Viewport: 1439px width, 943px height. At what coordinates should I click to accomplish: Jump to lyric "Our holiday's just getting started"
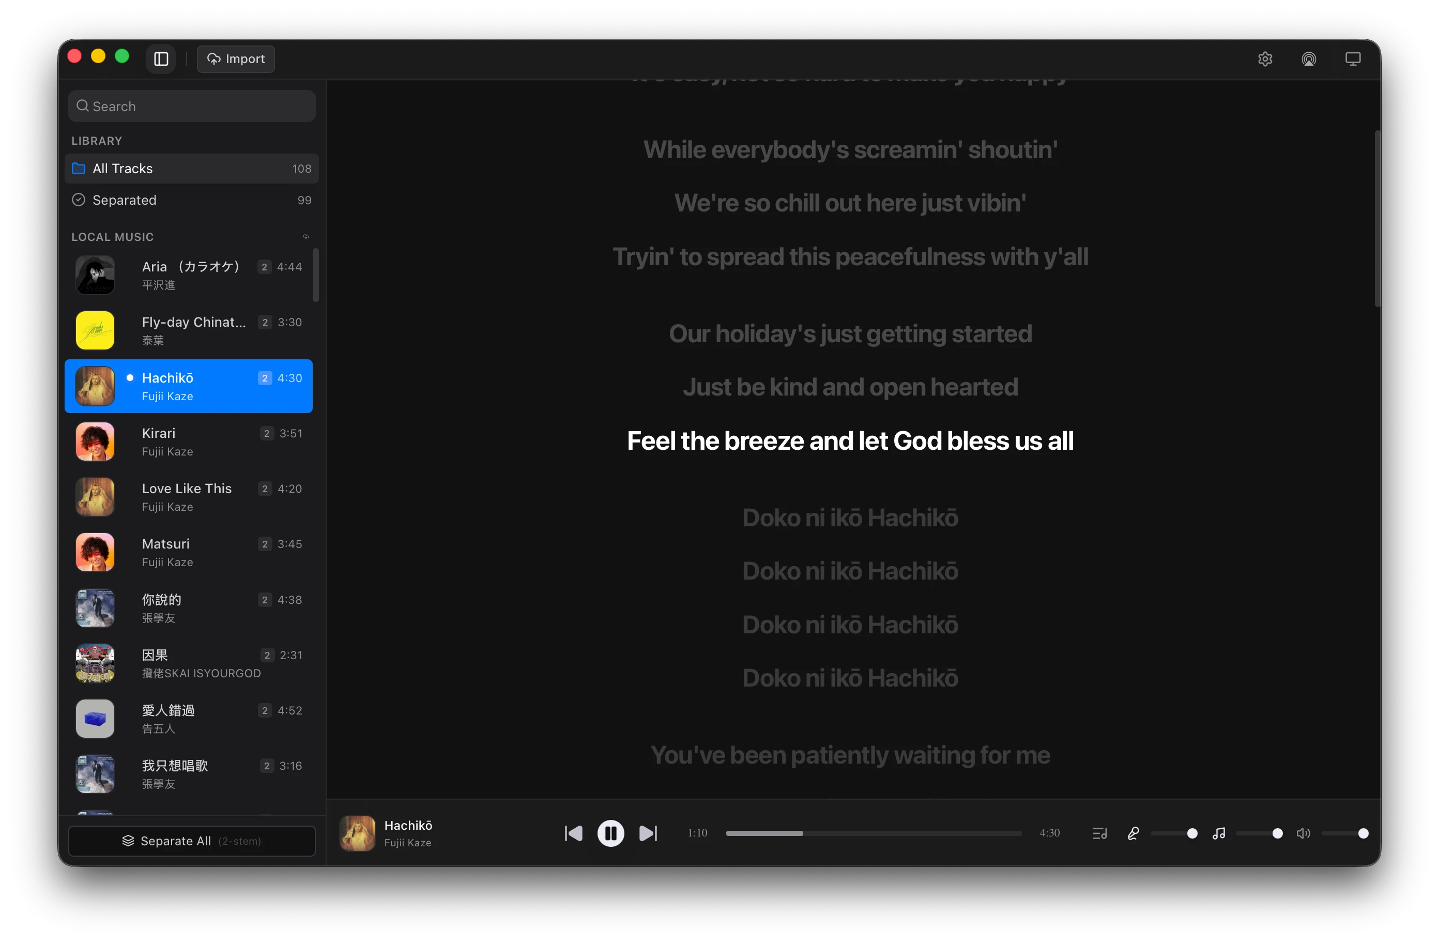point(850,333)
